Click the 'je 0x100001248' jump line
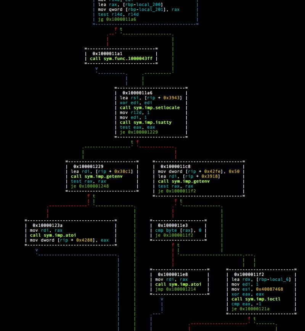Screen dimensions: 305x331 tap(90, 186)
